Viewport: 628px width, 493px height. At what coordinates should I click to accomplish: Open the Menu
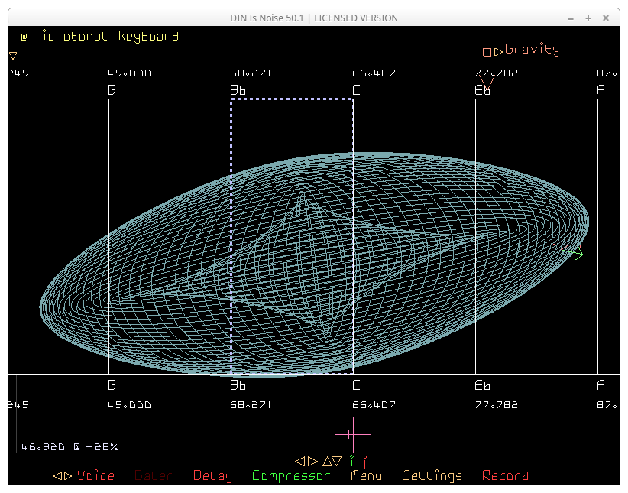coord(366,476)
